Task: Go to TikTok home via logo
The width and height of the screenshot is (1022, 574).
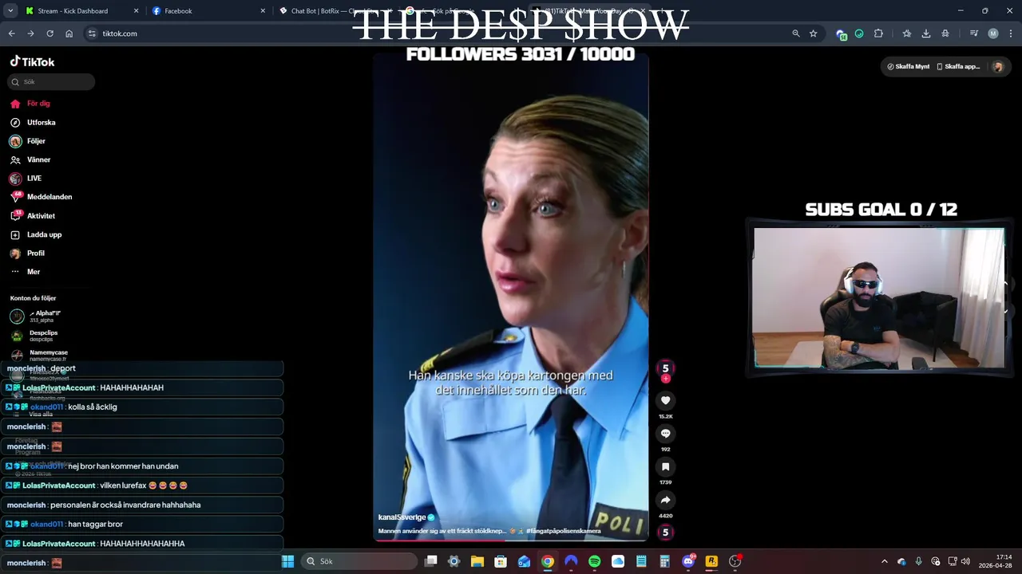Action: (x=32, y=61)
